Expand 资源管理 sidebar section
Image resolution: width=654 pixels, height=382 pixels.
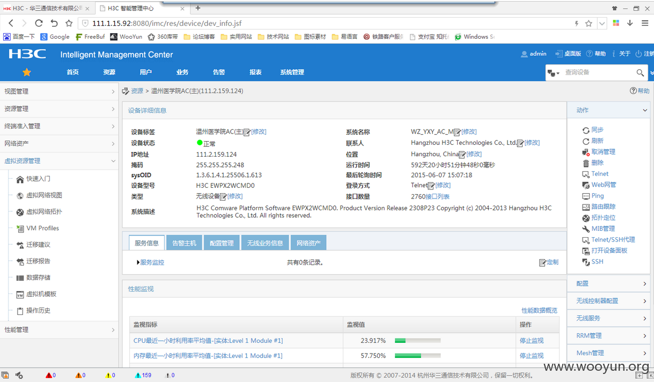pyautogui.click(x=59, y=109)
